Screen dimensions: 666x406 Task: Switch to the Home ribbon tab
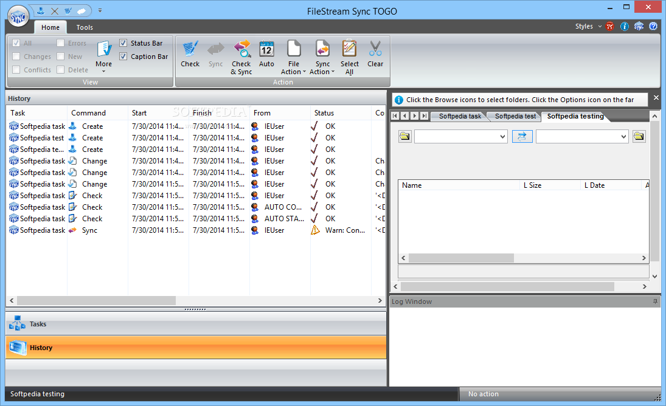50,27
